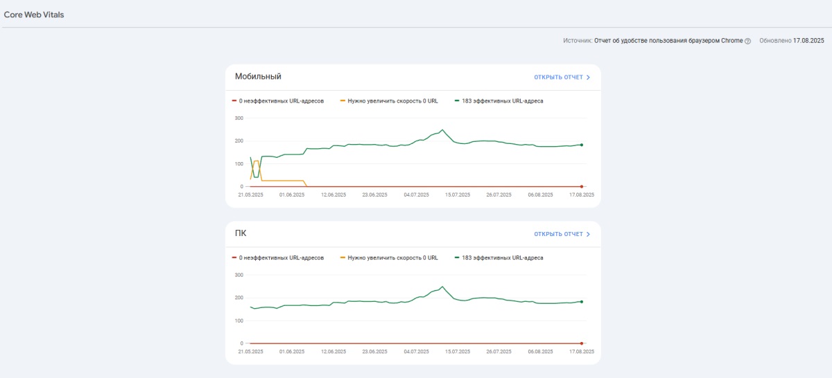Open the ПК report link
Image resolution: width=832 pixels, height=378 pixels.
[562, 234]
